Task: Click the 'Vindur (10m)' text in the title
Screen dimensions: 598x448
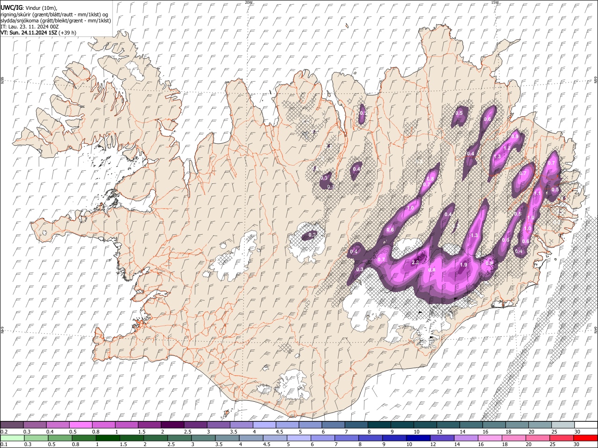Action: (x=40, y=7)
